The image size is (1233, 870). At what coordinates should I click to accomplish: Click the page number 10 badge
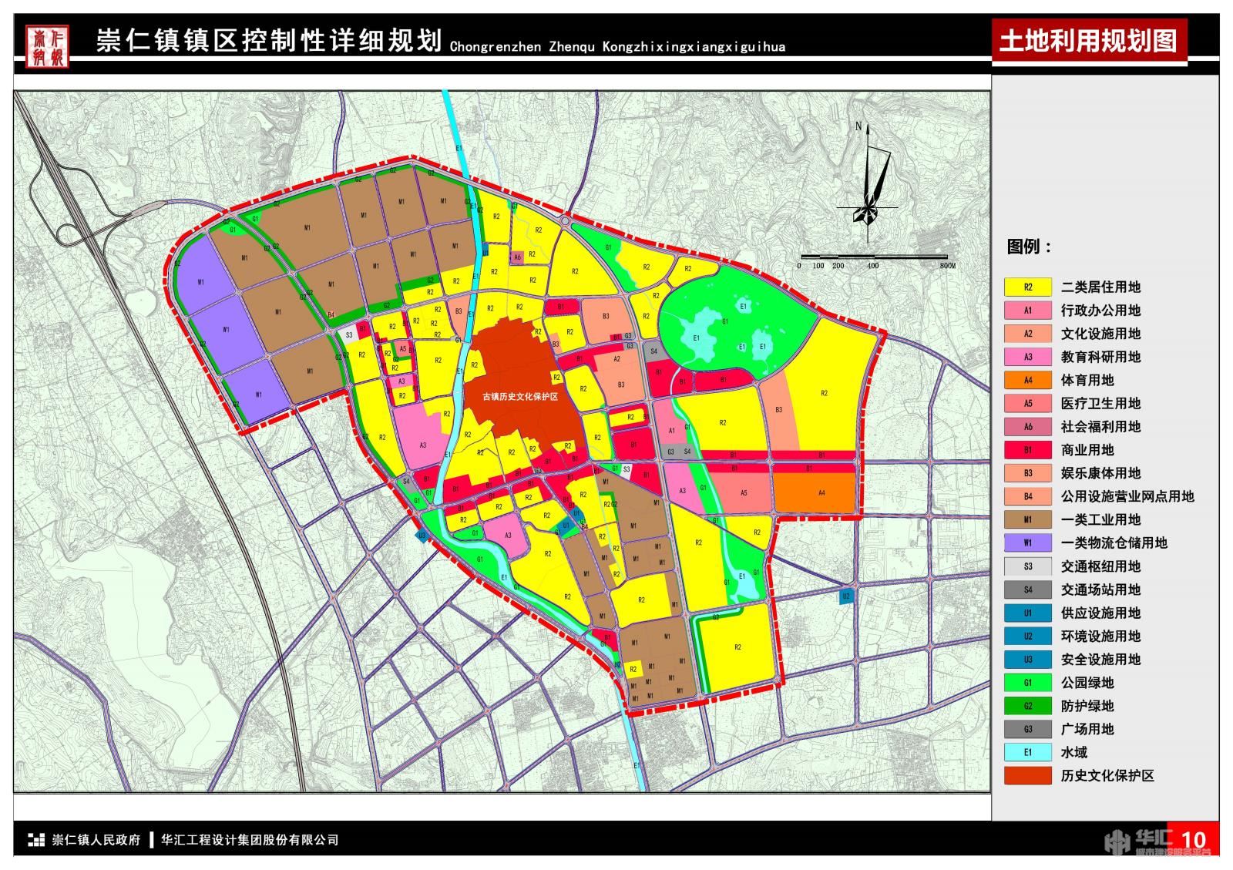pos(1192,839)
